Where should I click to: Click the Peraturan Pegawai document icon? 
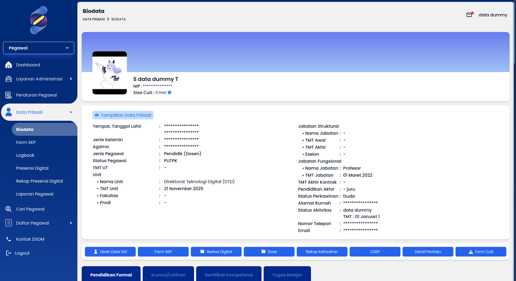(x=9, y=95)
